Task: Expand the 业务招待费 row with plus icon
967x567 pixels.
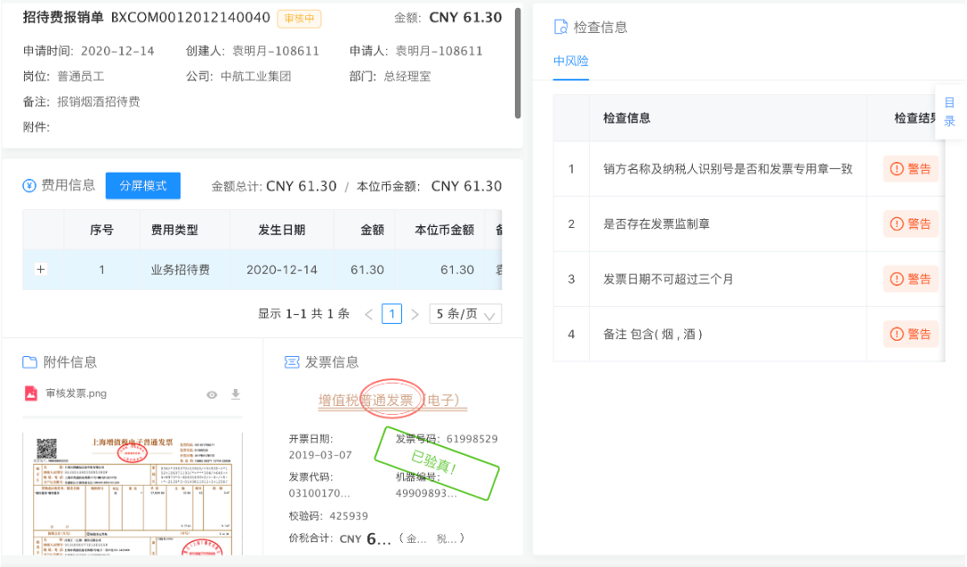Action: pos(40,269)
